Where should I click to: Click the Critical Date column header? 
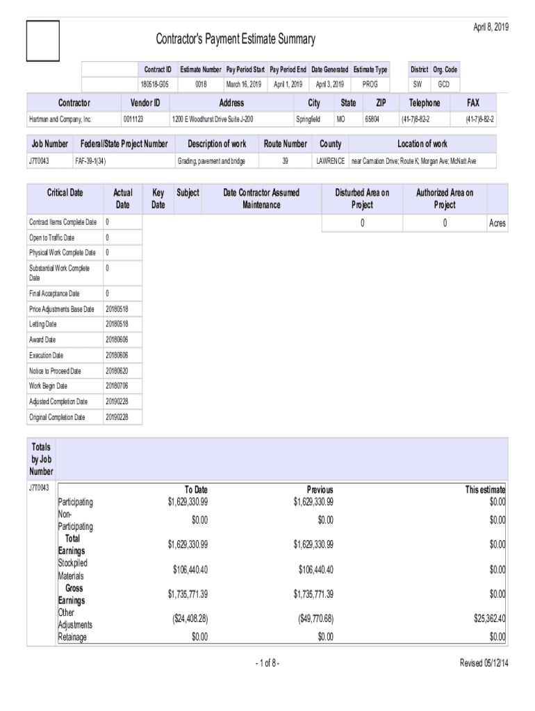pos(65,192)
